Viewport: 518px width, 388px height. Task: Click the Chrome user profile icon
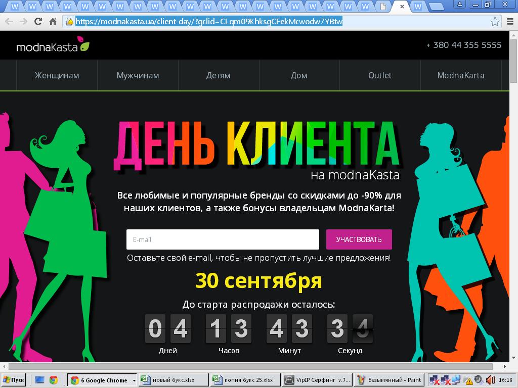coord(459,4)
